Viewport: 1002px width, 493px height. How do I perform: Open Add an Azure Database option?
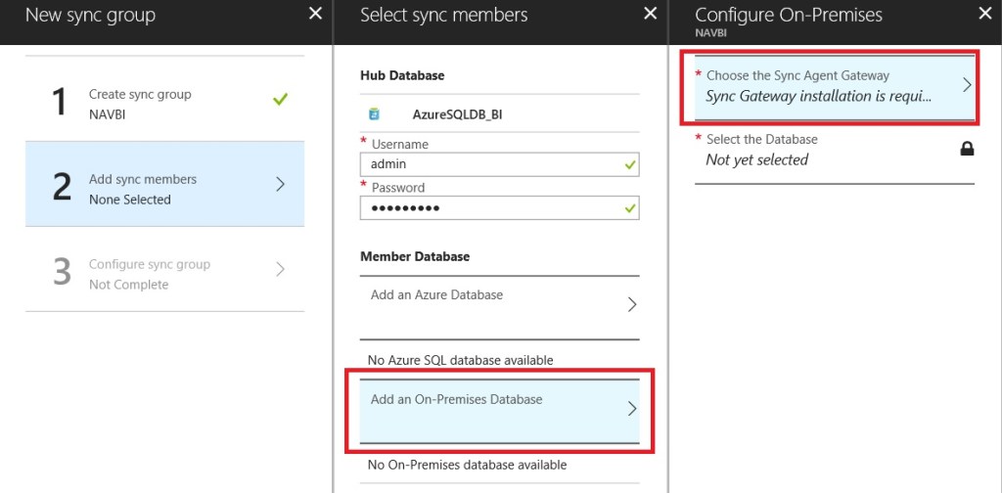coord(500,307)
